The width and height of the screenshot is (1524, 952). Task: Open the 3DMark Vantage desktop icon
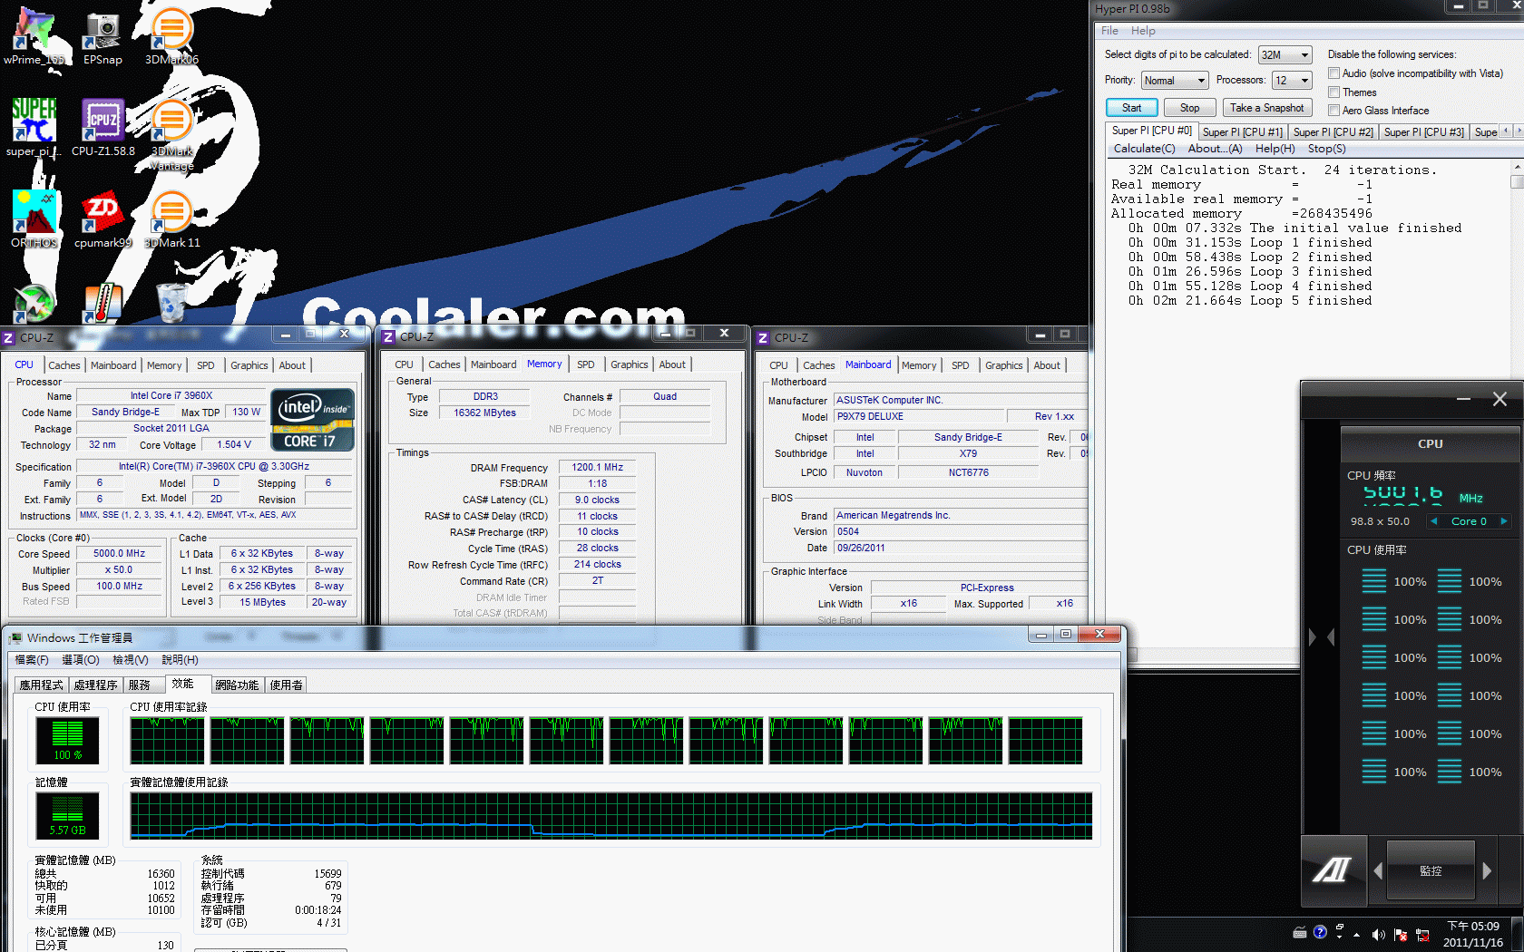[171, 134]
